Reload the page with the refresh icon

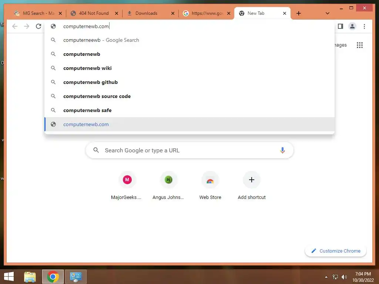pyautogui.click(x=38, y=26)
